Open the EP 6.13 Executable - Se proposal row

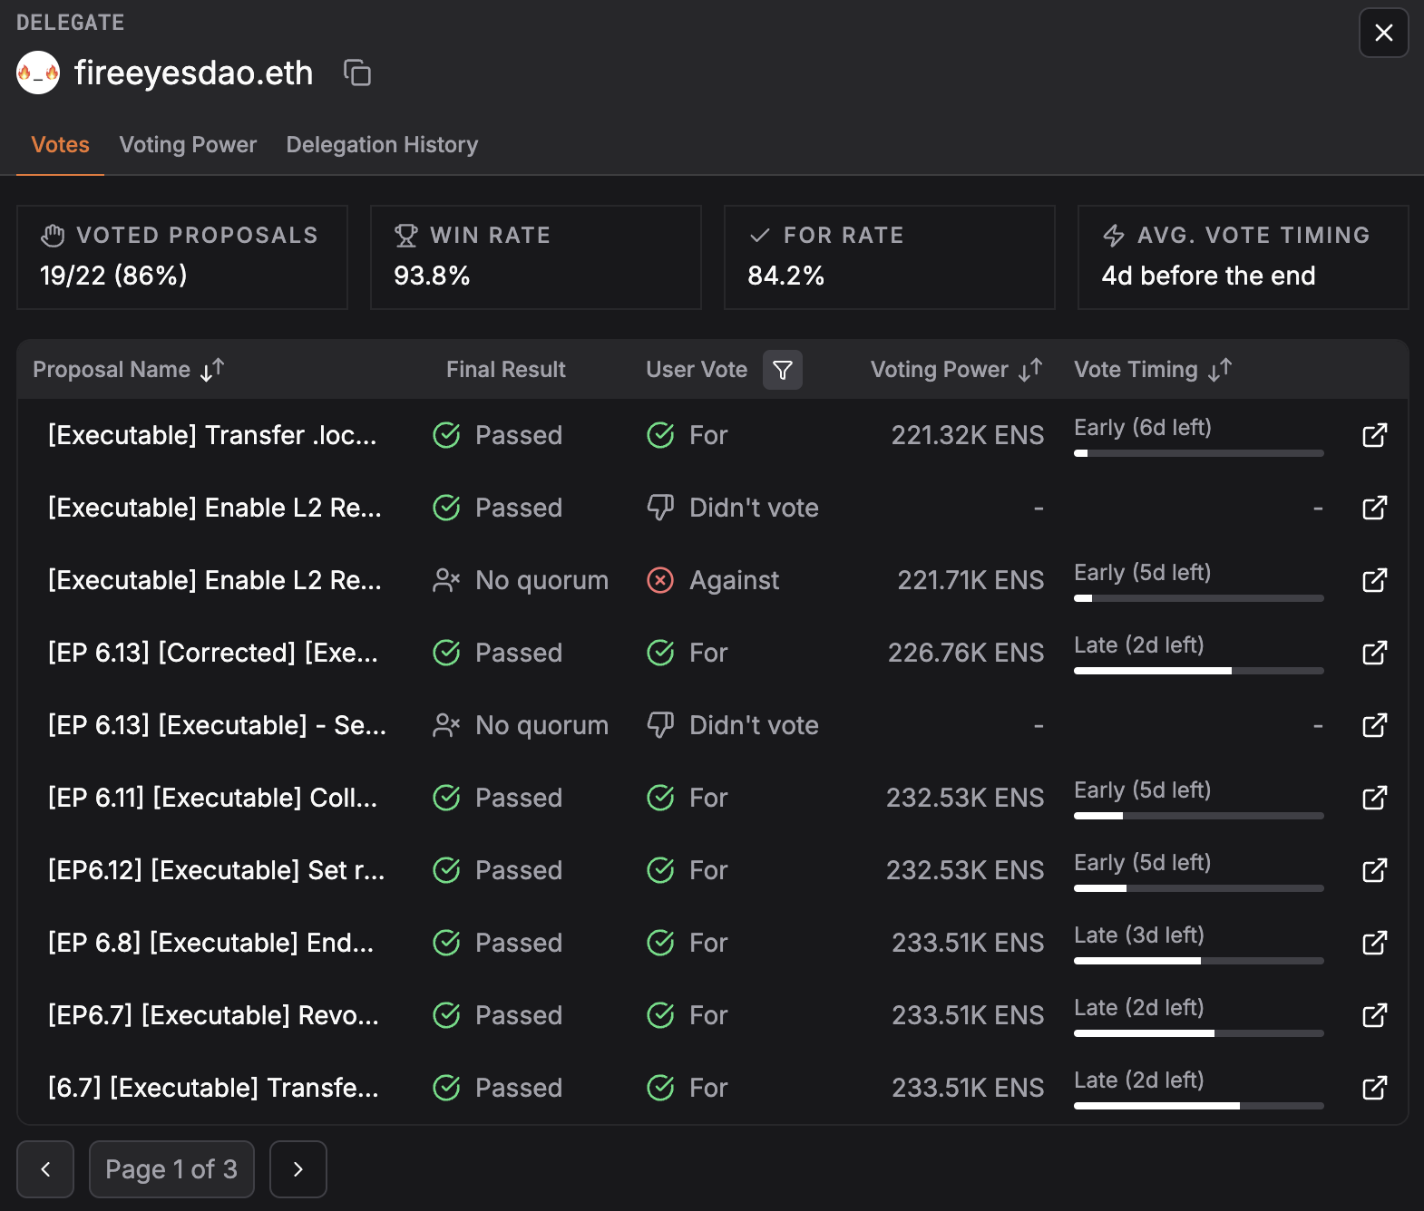(218, 725)
